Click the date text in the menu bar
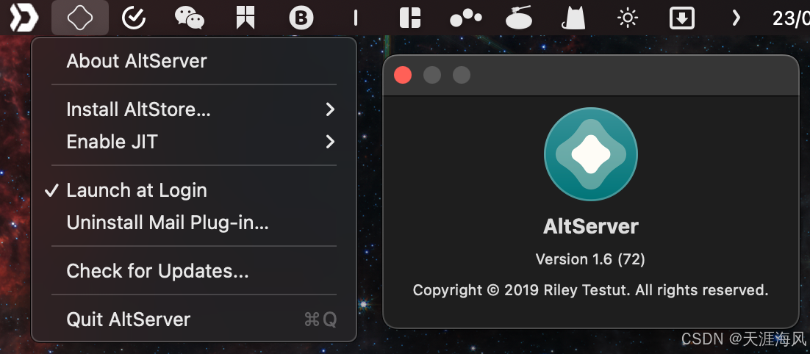The height and width of the screenshot is (354, 810). coord(790,18)
